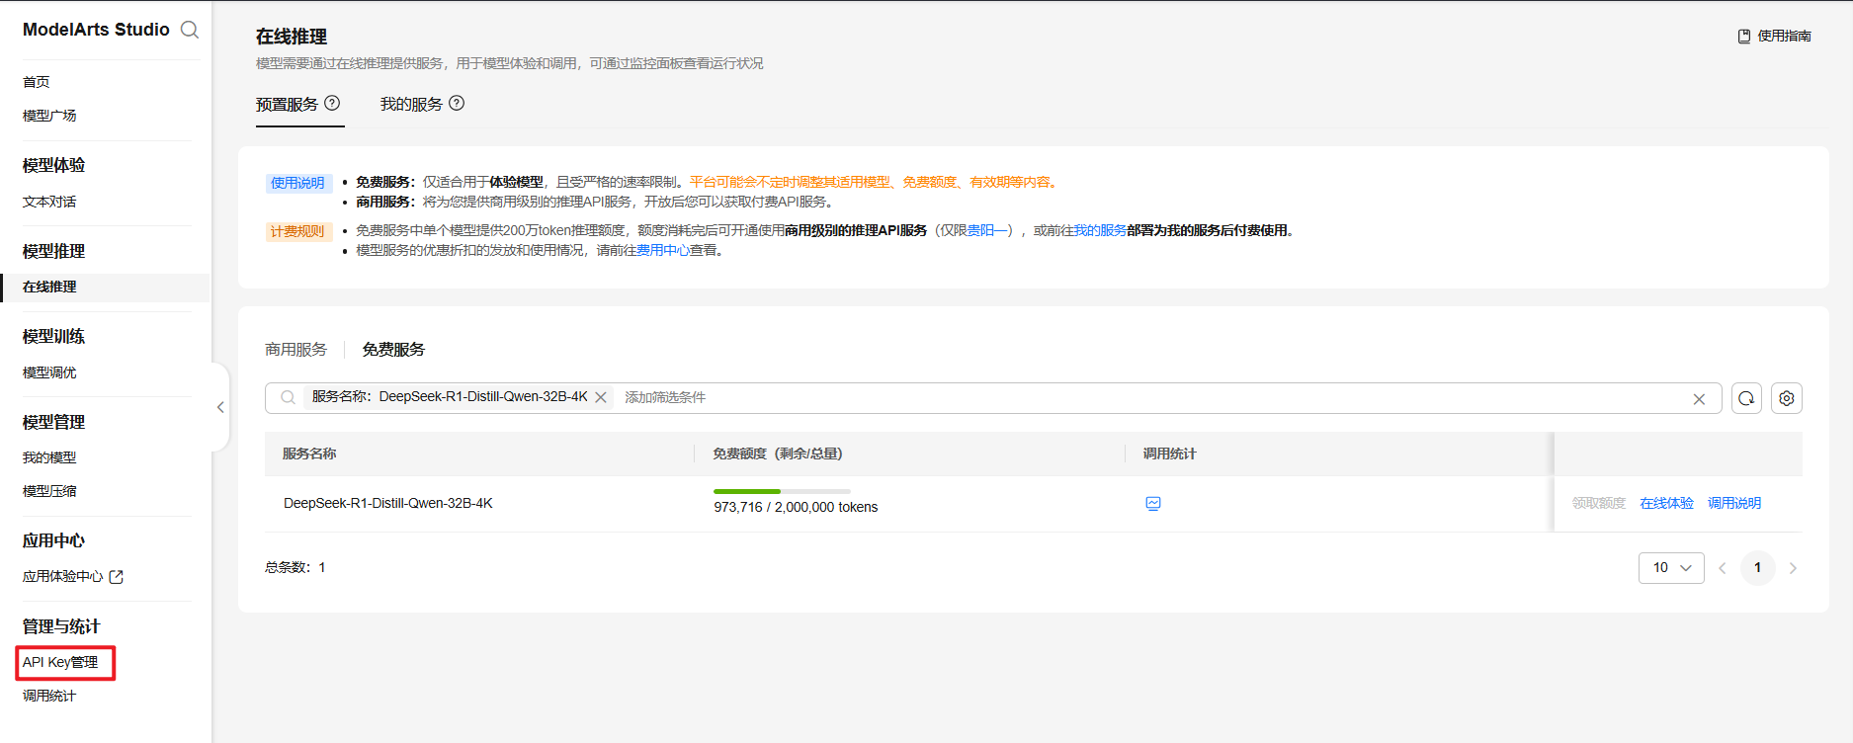Collapse the left sidebar with the chevron
This screenshot has width=1853, height=743.
tap(220, 407)
